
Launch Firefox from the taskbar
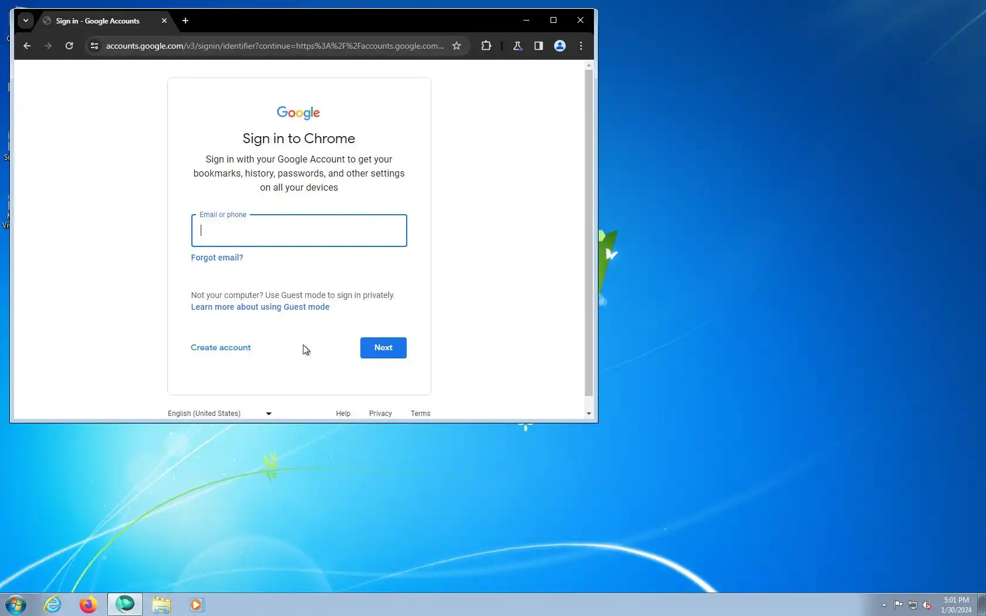tap(88, 604)
